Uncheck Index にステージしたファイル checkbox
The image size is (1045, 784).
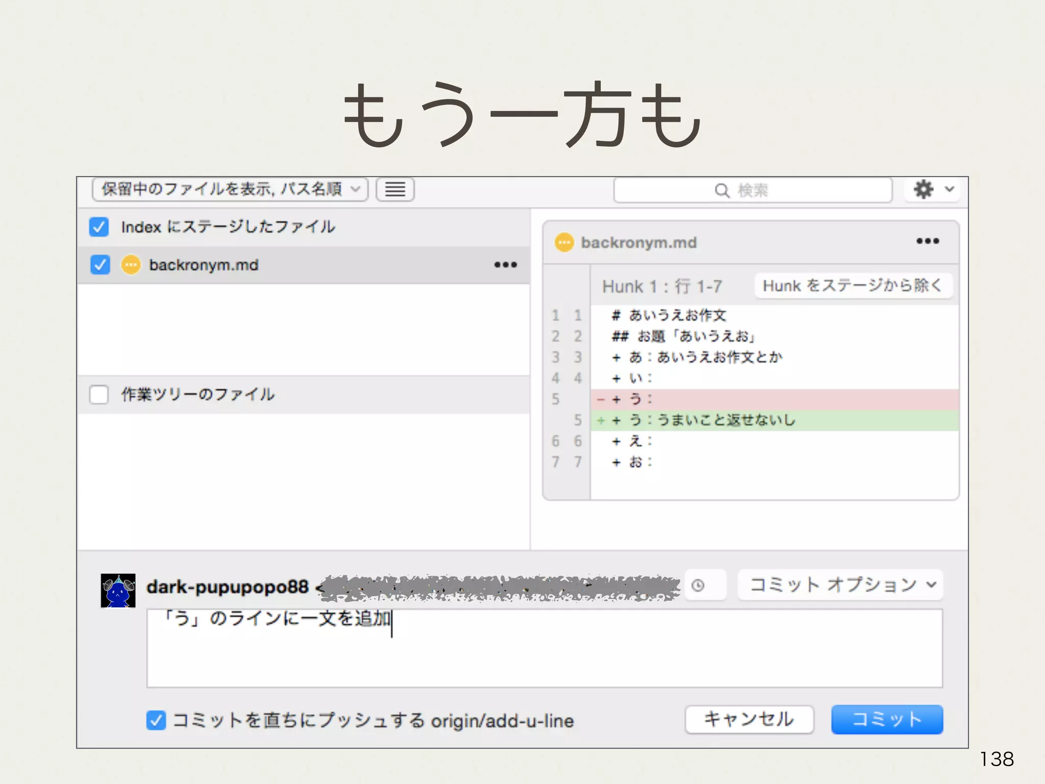pos(99,227)
